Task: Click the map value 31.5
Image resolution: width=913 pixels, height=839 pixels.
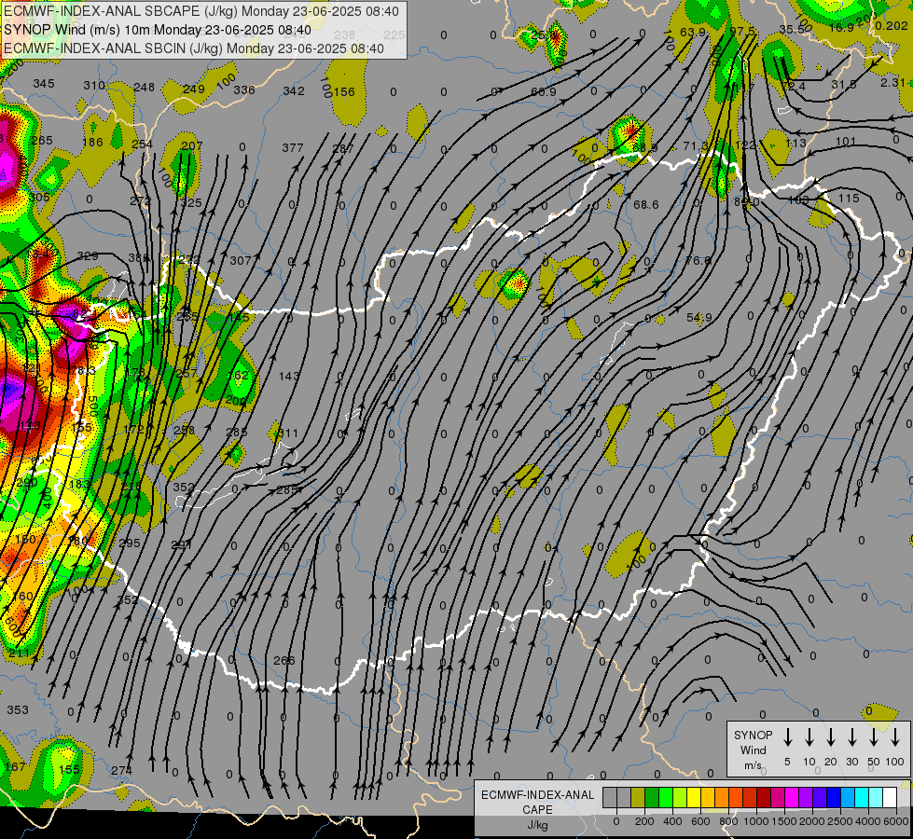Action: (x=843, y=85)
